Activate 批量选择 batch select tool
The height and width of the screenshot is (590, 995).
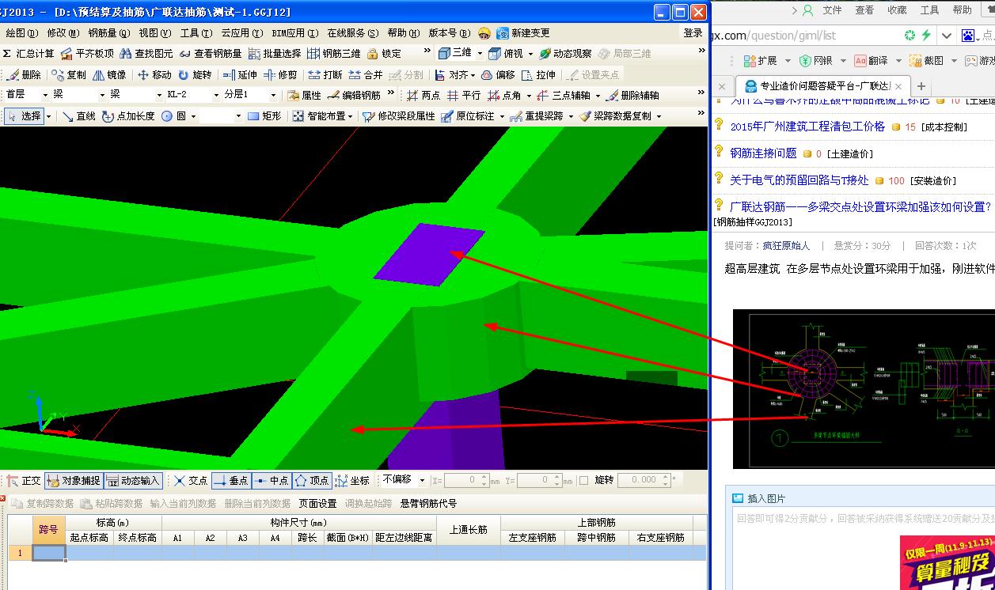274,54
